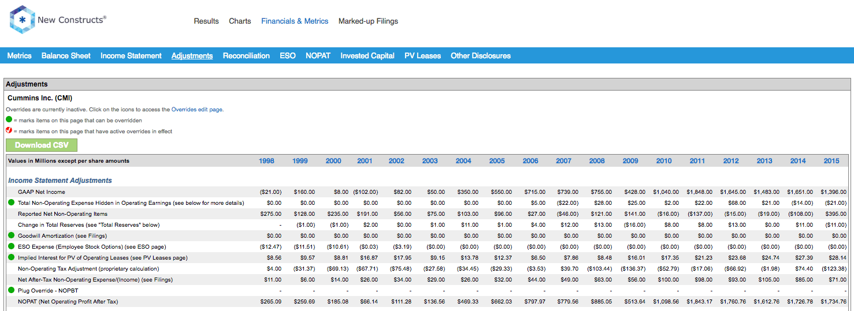Select the 2001 year column header
Image resolution: width=854 pixels, height=311 pixels.
click(x=365, y=161)
